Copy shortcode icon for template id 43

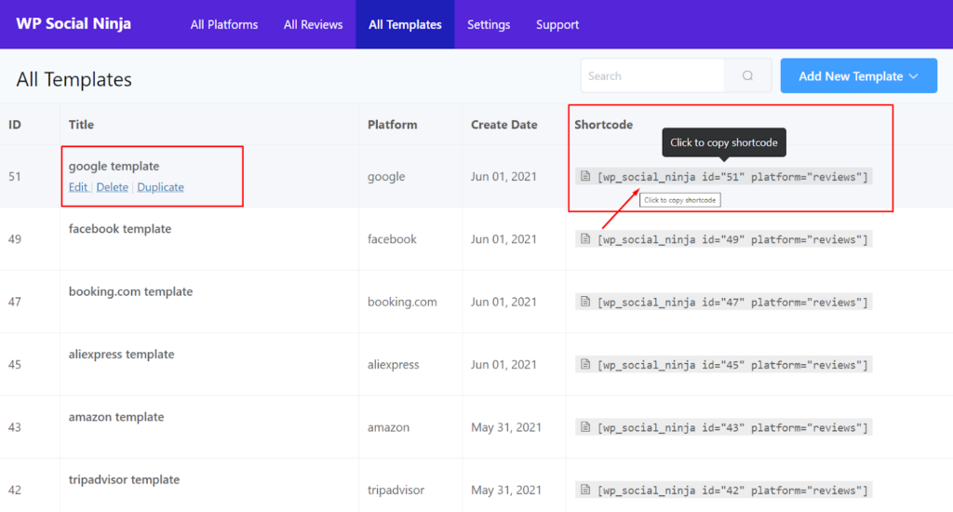click(x=585, y=427)
